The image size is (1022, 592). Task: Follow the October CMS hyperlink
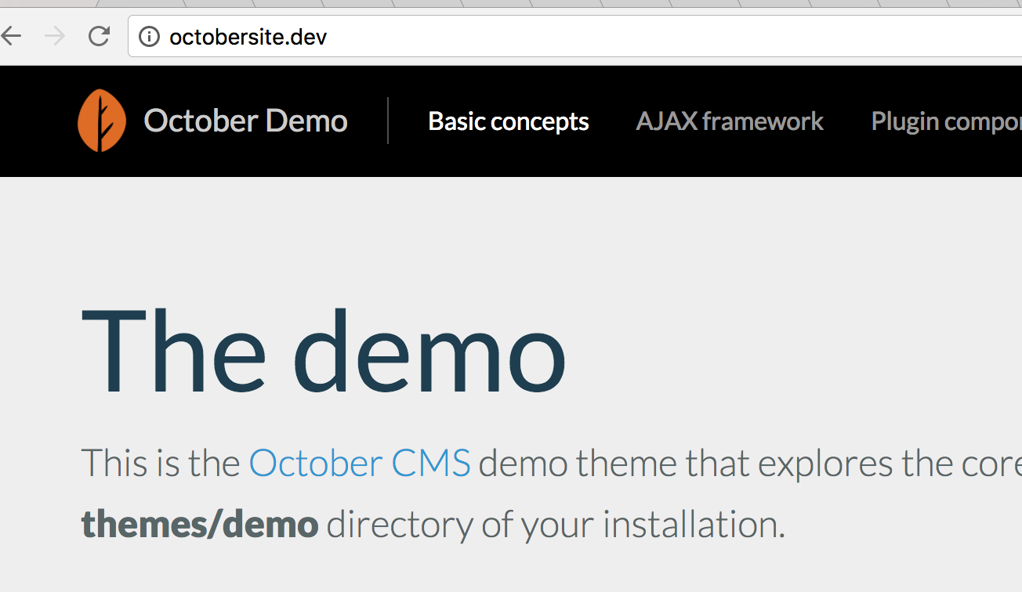360,463
